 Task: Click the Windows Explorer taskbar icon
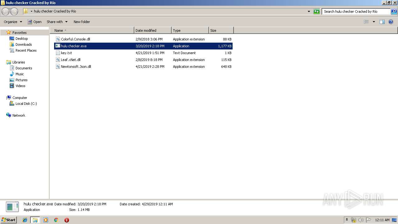[x=35, y=220]
